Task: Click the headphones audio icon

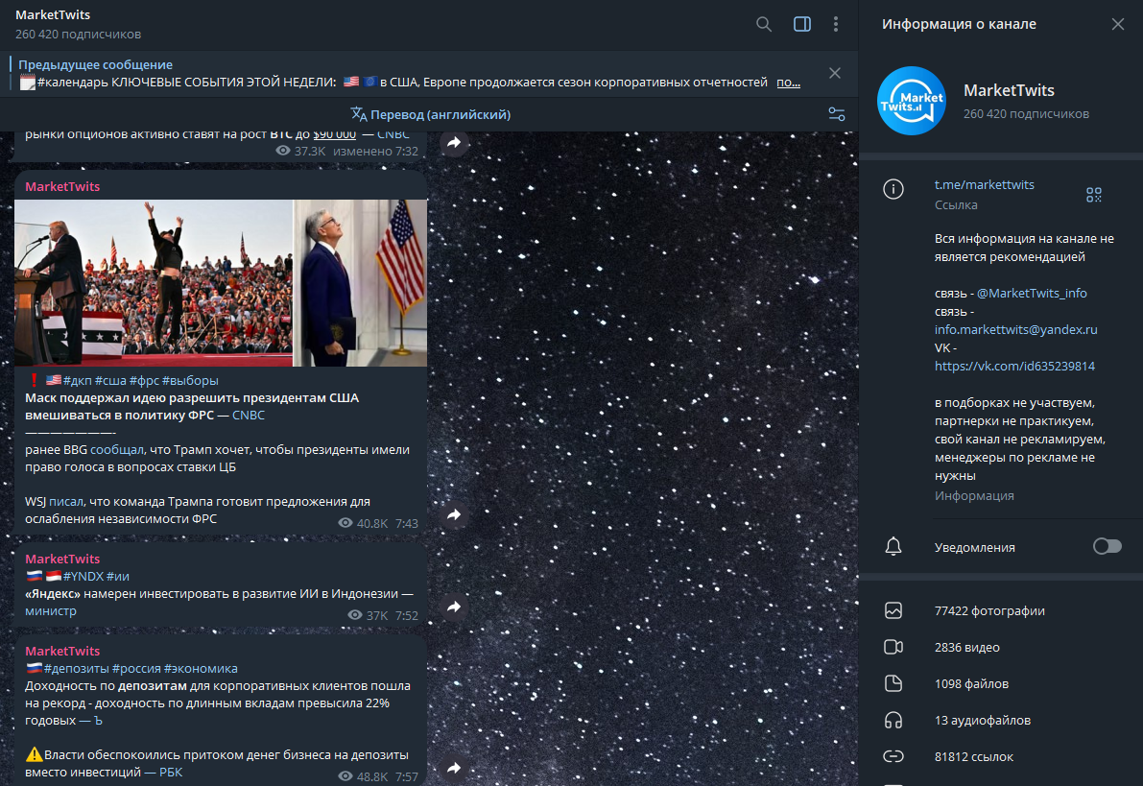Action: [893, 721]
